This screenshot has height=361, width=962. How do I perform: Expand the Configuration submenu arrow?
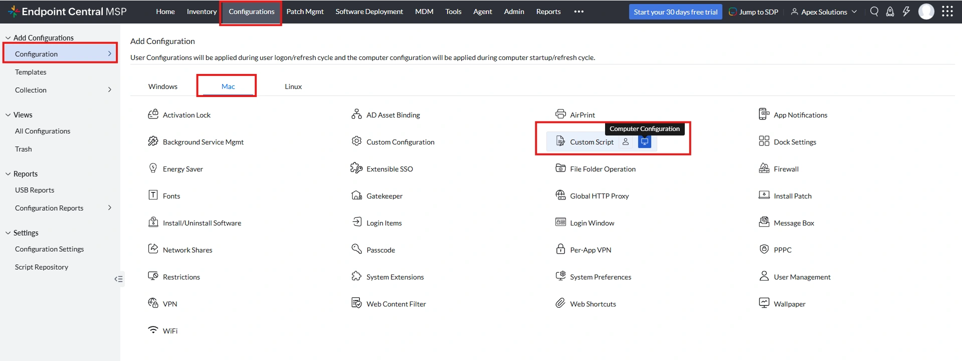[x=110, y=53]
